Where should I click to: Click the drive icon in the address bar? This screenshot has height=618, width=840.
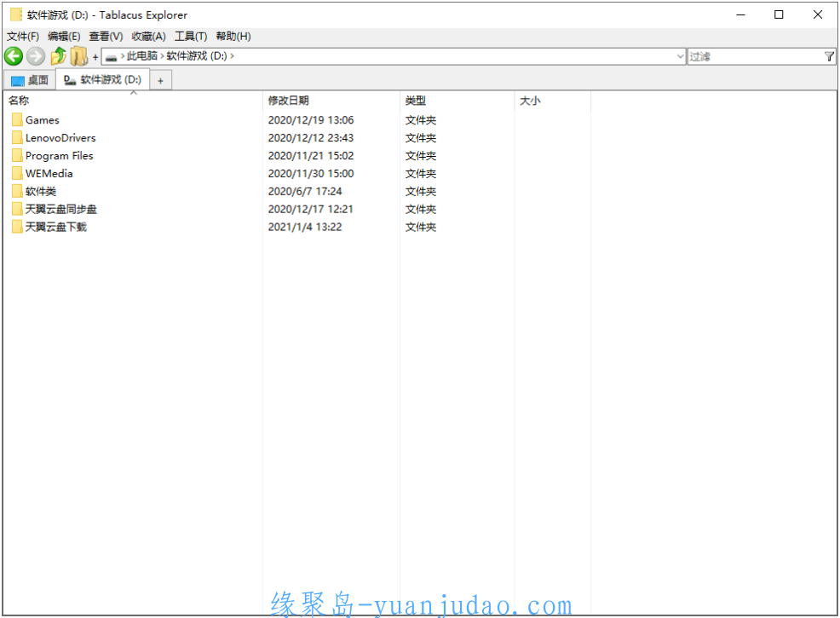pos(111,56)
